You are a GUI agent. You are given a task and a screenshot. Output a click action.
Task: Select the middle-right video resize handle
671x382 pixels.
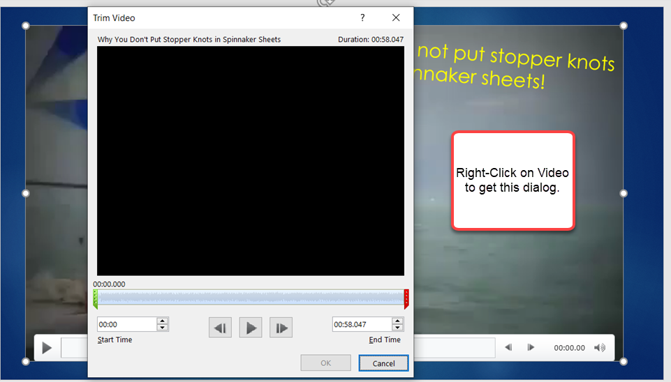(x=624, y=194)
